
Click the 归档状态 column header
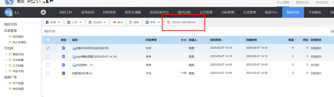316,40
